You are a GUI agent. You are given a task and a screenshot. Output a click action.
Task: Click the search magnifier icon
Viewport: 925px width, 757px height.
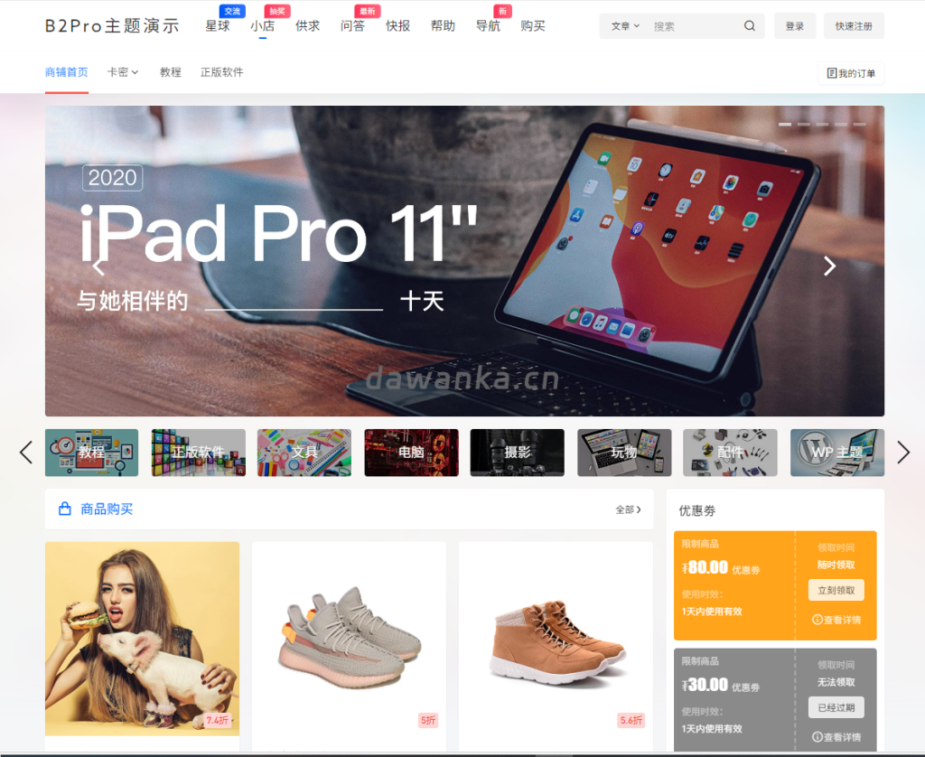(749, 26)
